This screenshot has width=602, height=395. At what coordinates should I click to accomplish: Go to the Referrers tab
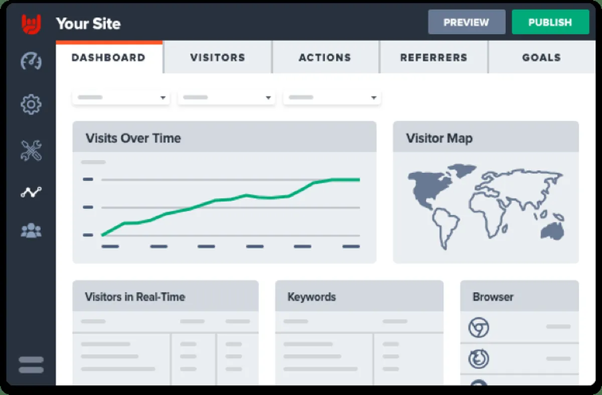pyautogui.click(x=433, y=57)
